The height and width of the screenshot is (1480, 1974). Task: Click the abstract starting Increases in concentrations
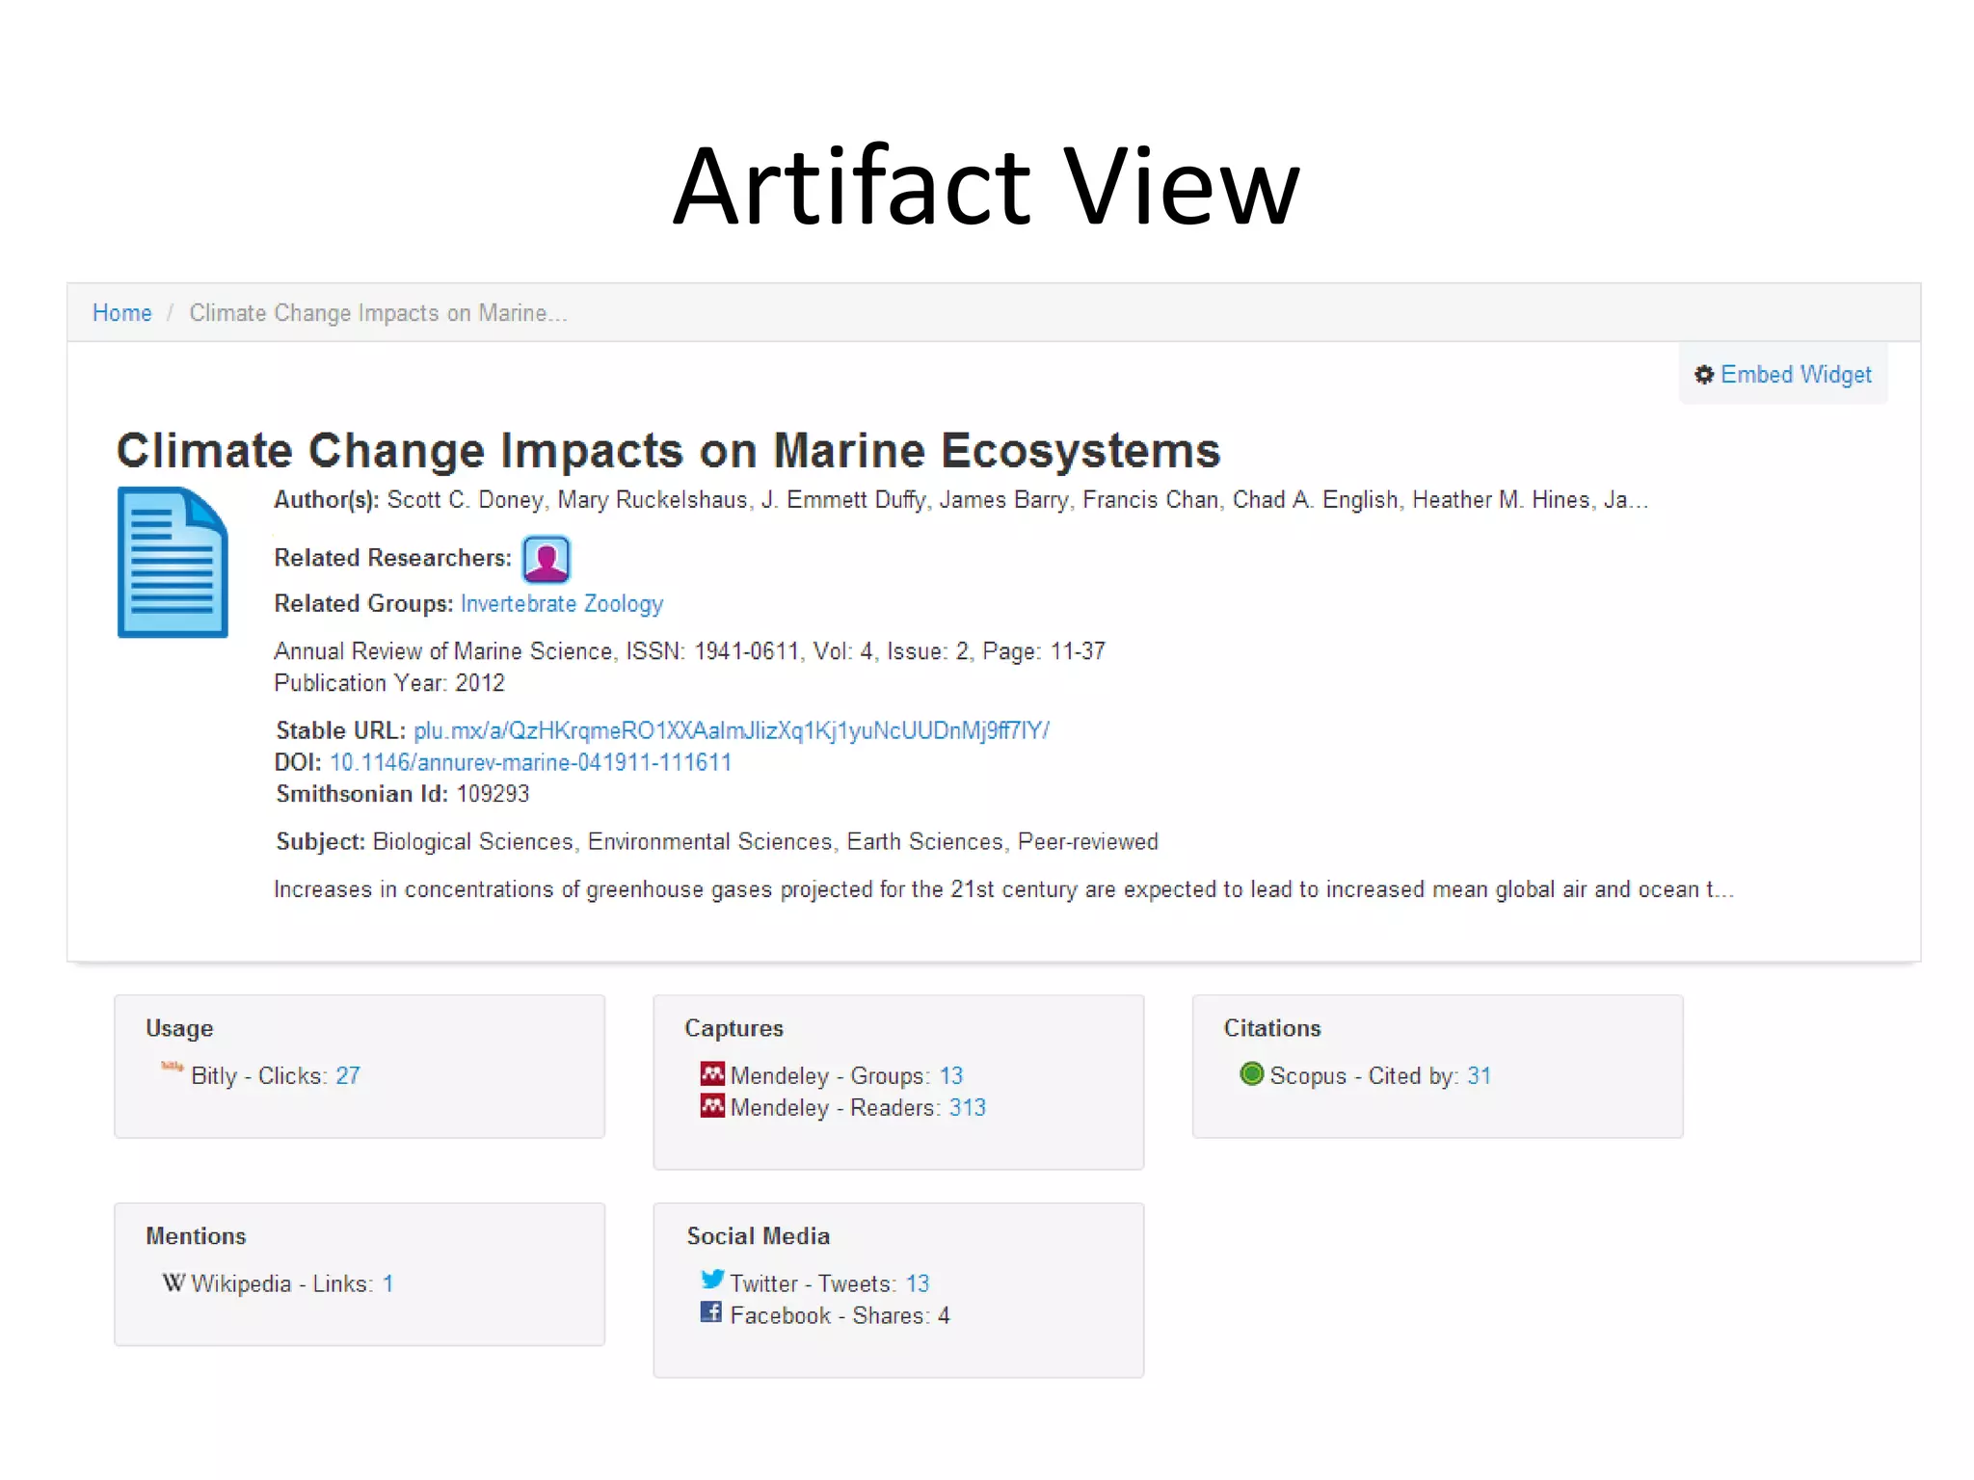pos(1004,889)
